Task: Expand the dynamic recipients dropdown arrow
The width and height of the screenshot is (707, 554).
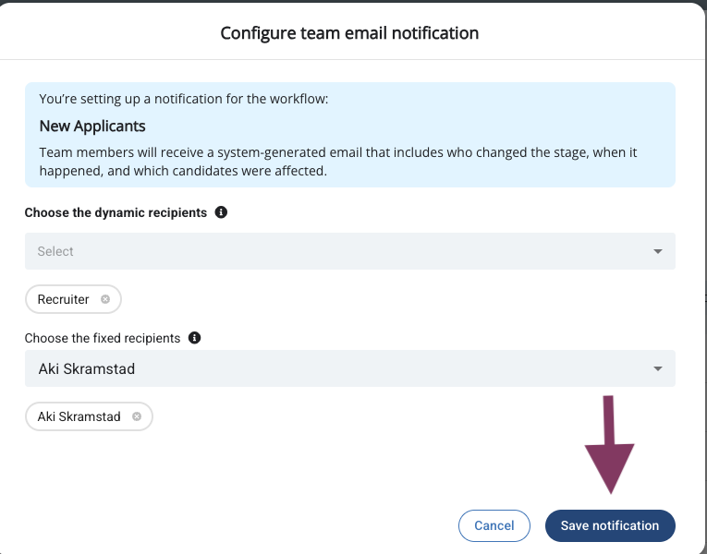Action: click(x=657, y=251)
